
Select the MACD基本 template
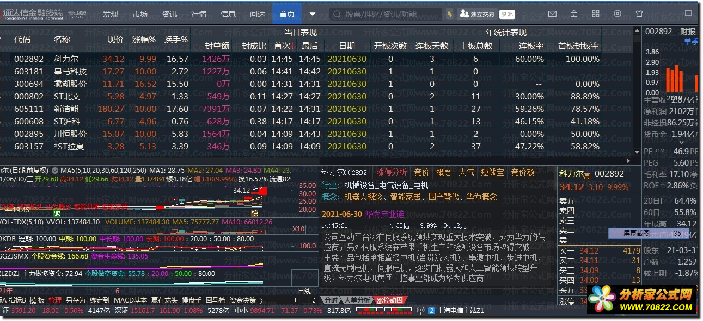point(131,300)
